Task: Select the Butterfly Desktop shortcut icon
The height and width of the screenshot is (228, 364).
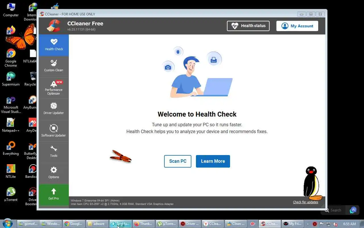Action: [x=31, y=150]
